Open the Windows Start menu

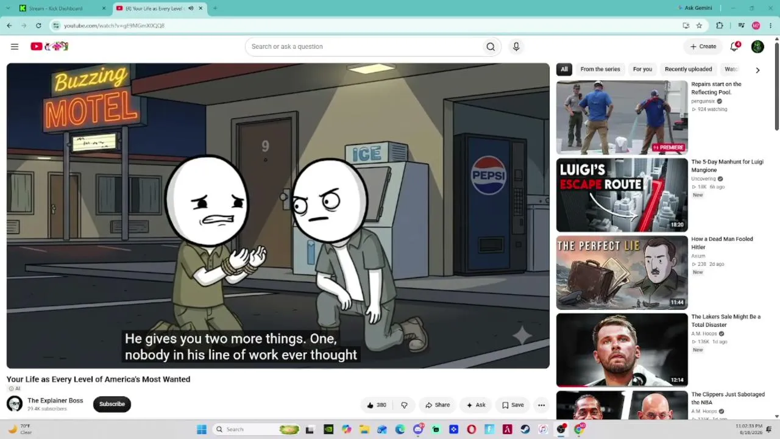click(202, 429)
